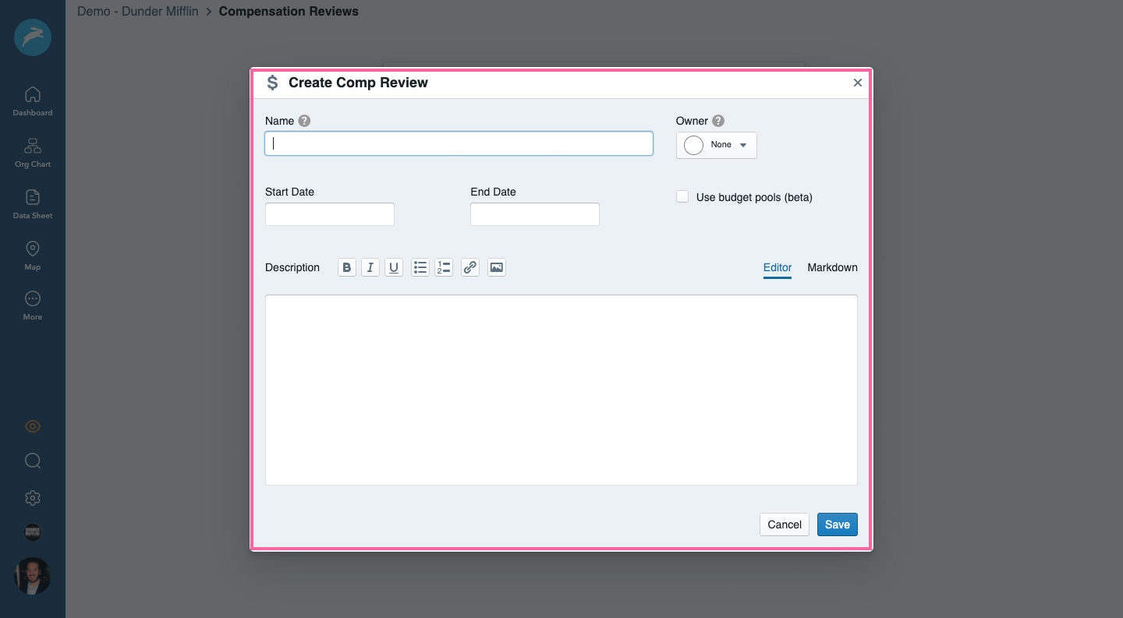Click the dollar sign icon in dialog title
Image resolution: width=1123 pixels, height=618 pixels.
point(272,83)
